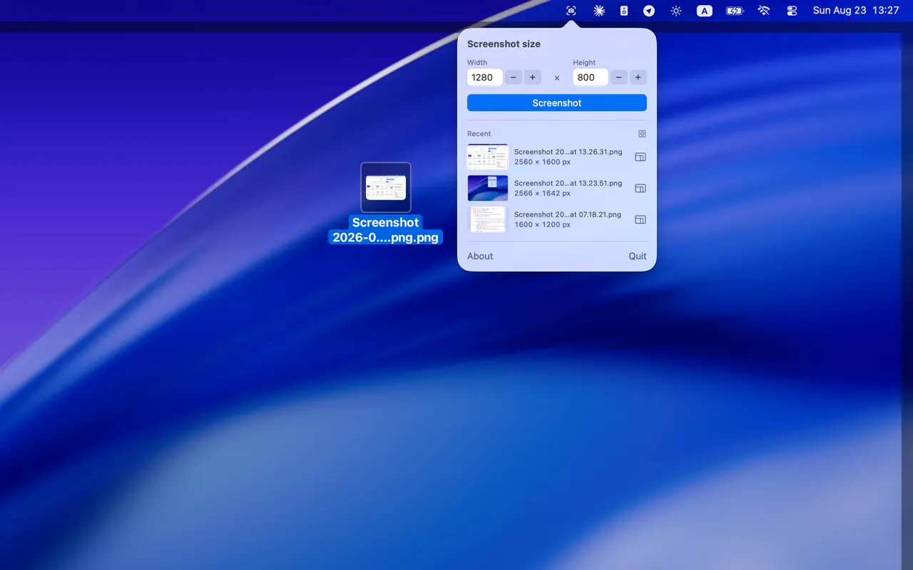Click the Width field showing 1280
Image resolution: width=913 pixels, height=570 pixels.
[x=485, y=77]
